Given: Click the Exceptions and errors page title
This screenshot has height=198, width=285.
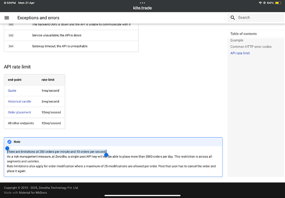Looking at the screenshot, I should 38,18.
